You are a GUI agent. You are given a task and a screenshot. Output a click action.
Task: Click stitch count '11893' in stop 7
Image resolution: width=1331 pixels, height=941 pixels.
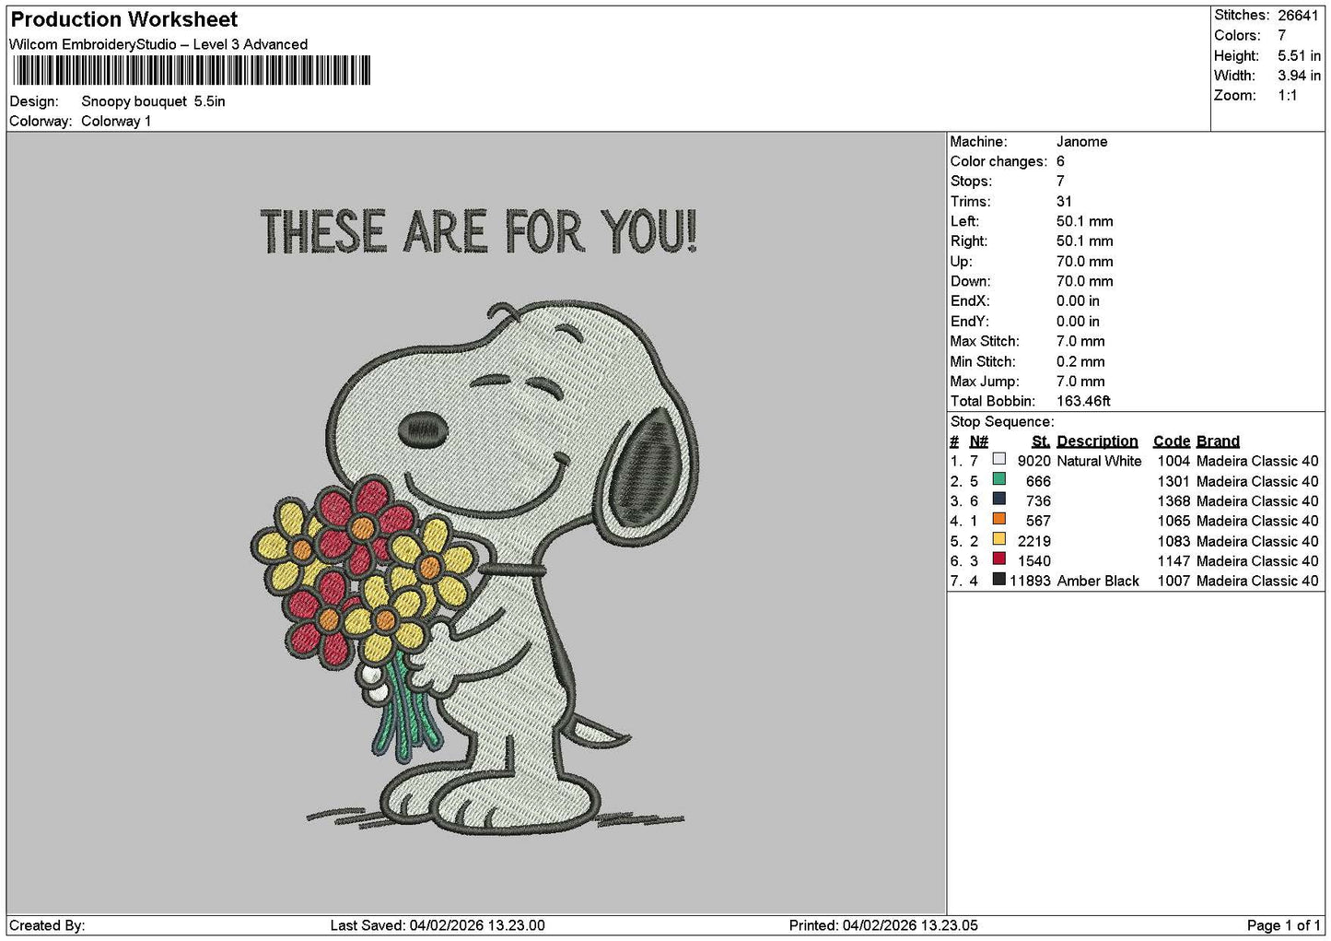coord(1030,581)
